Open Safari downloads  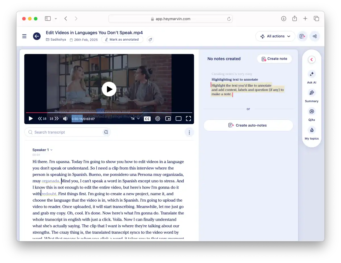[x=284, y=19]
